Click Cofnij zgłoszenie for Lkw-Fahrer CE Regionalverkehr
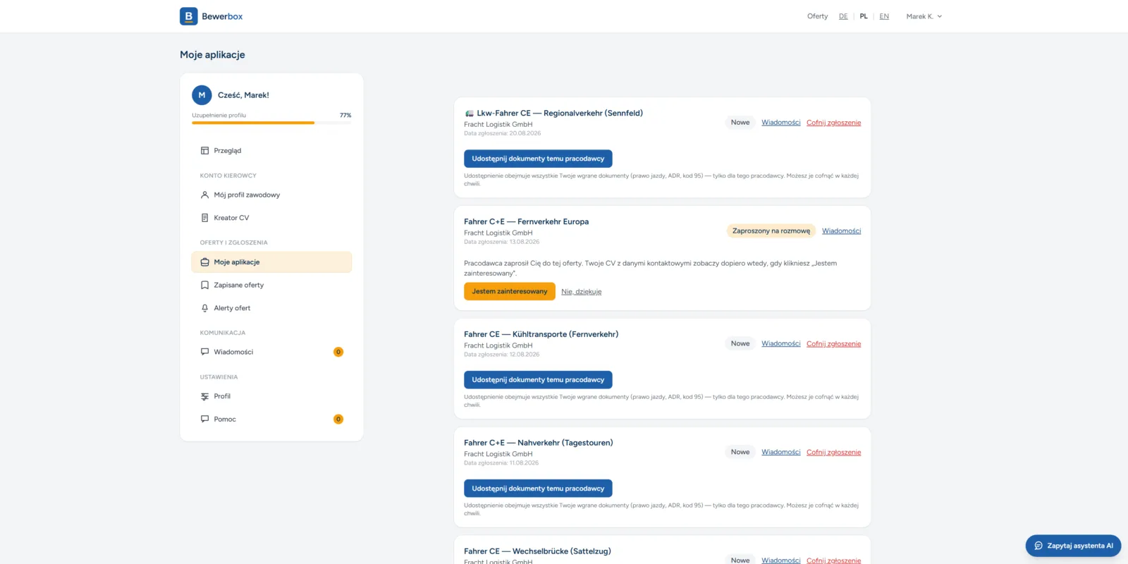Screen dimensions: 1128x564 pyautogui.click(x=833, y=123)
